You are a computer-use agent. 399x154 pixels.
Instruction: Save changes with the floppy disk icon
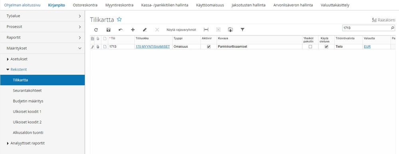[x=108, y=30]
